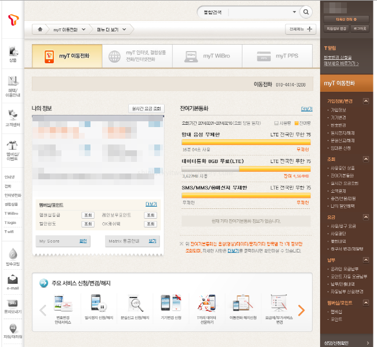The width and height of the screenshot is (377, 347).
Task: Open 더보기 link in 멤버십/포인트 box
Action: coord(151,204)
